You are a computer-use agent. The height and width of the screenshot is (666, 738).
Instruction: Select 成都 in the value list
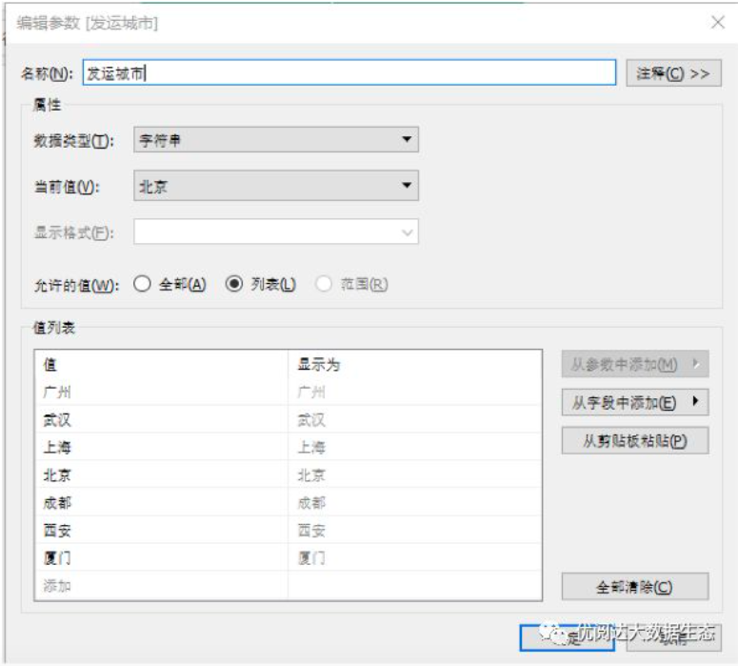(58, 503)
